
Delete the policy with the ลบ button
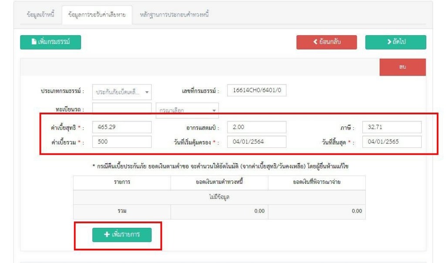(x=402, y=68)
